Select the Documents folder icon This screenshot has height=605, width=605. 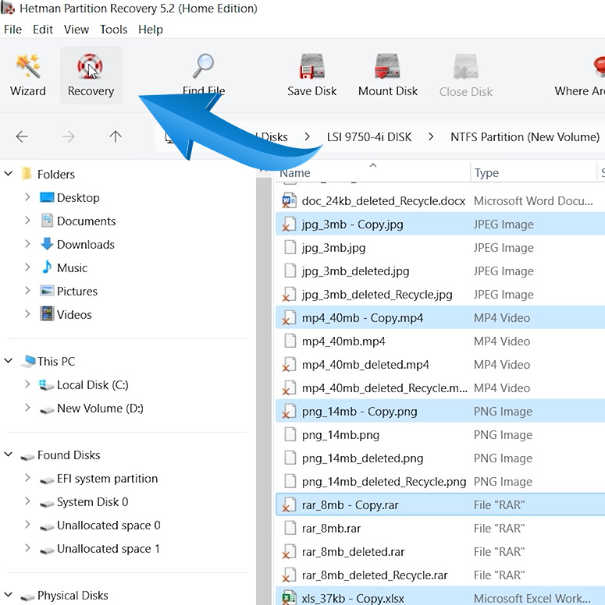coord(47,221)
